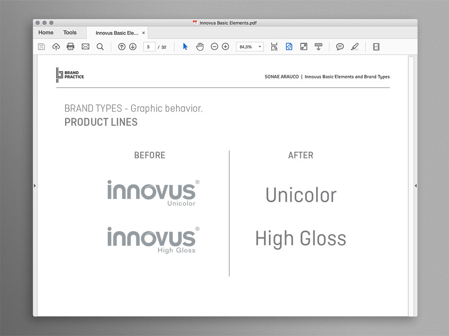Click the filmstrip media icon

point(376,47)
